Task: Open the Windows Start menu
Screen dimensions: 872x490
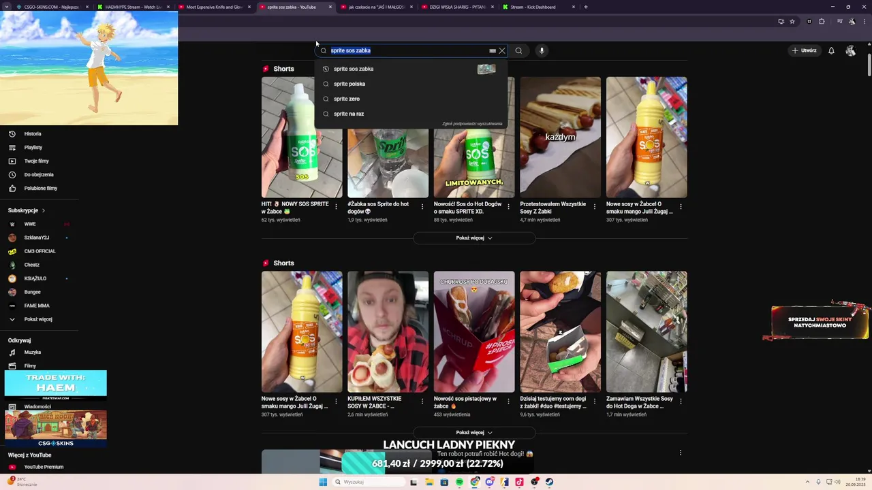Action: 323,482
